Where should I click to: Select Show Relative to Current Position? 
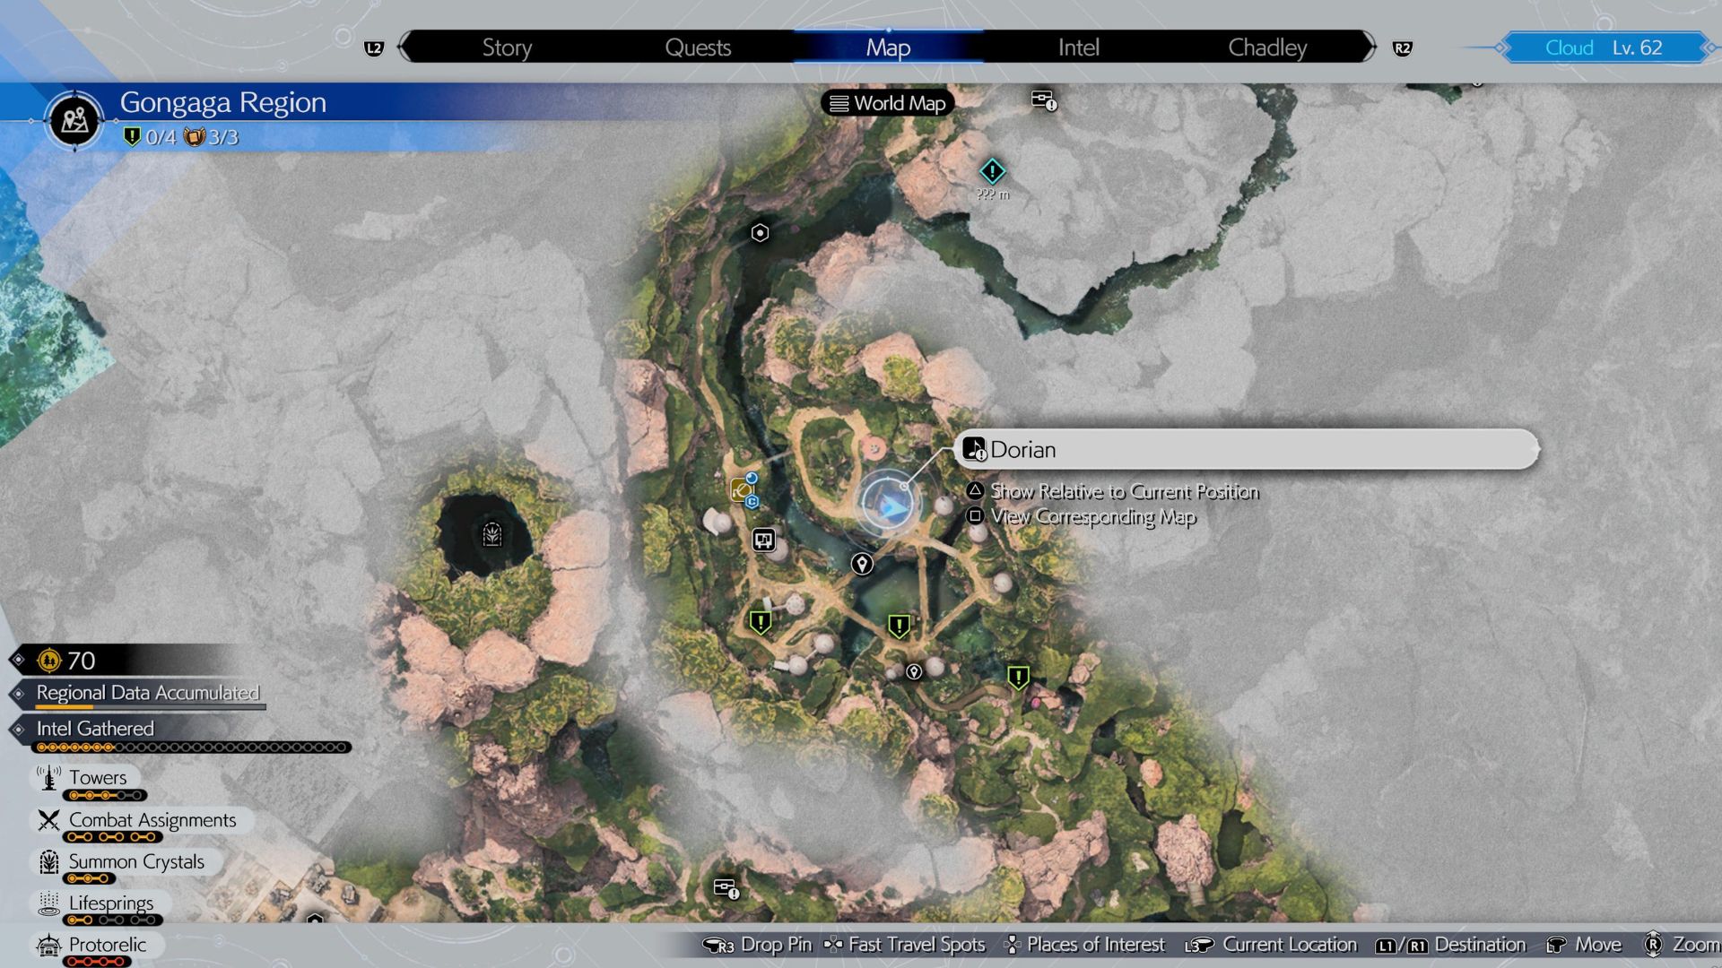point(1124,491)
